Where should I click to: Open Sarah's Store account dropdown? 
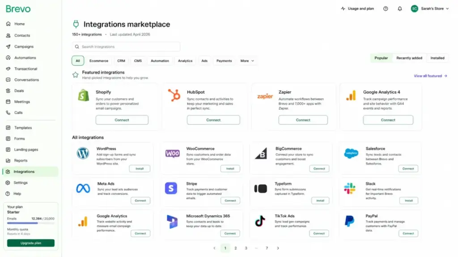coord(430,9)
